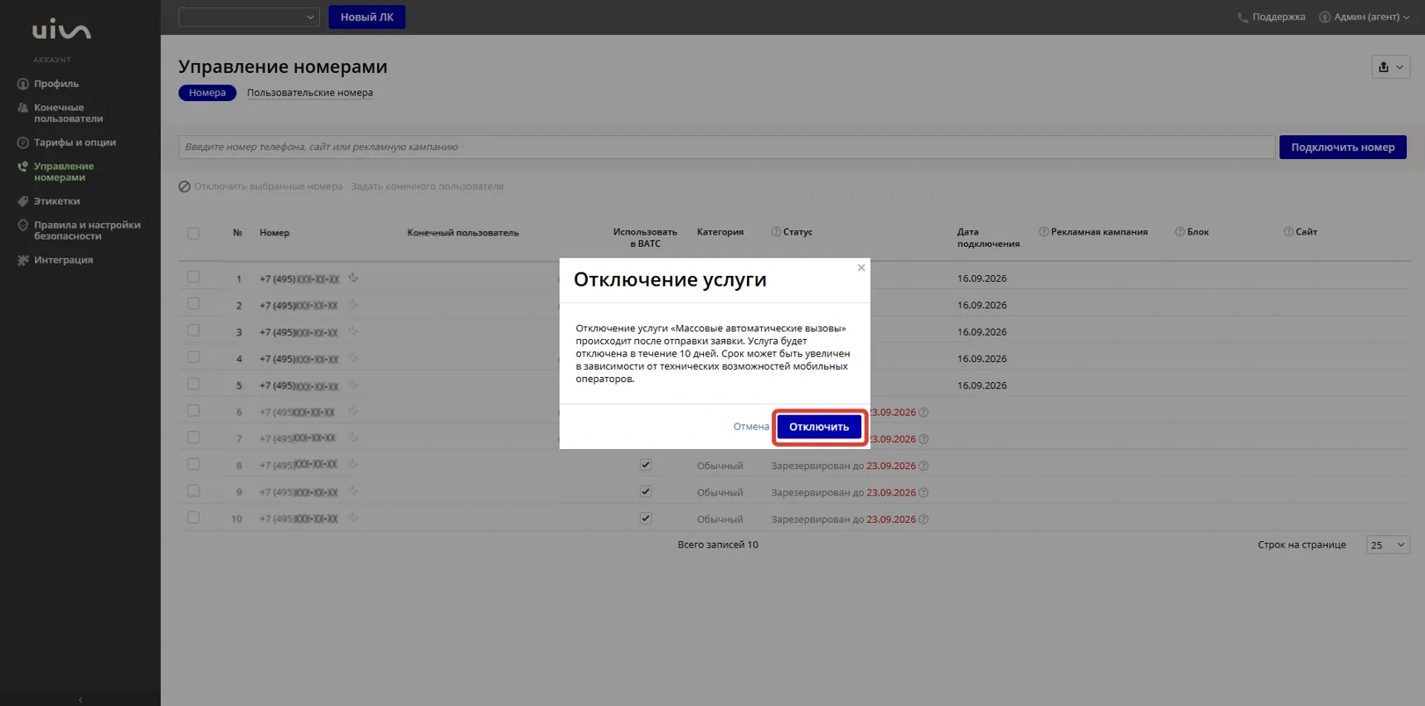Click the Отмена link in dialog
The height and width of the screenshot is (706, 1425).
click(751, 427)
